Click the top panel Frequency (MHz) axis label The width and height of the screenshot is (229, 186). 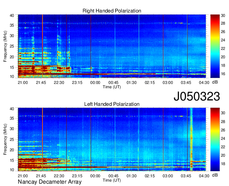click(x=5, y=46)
